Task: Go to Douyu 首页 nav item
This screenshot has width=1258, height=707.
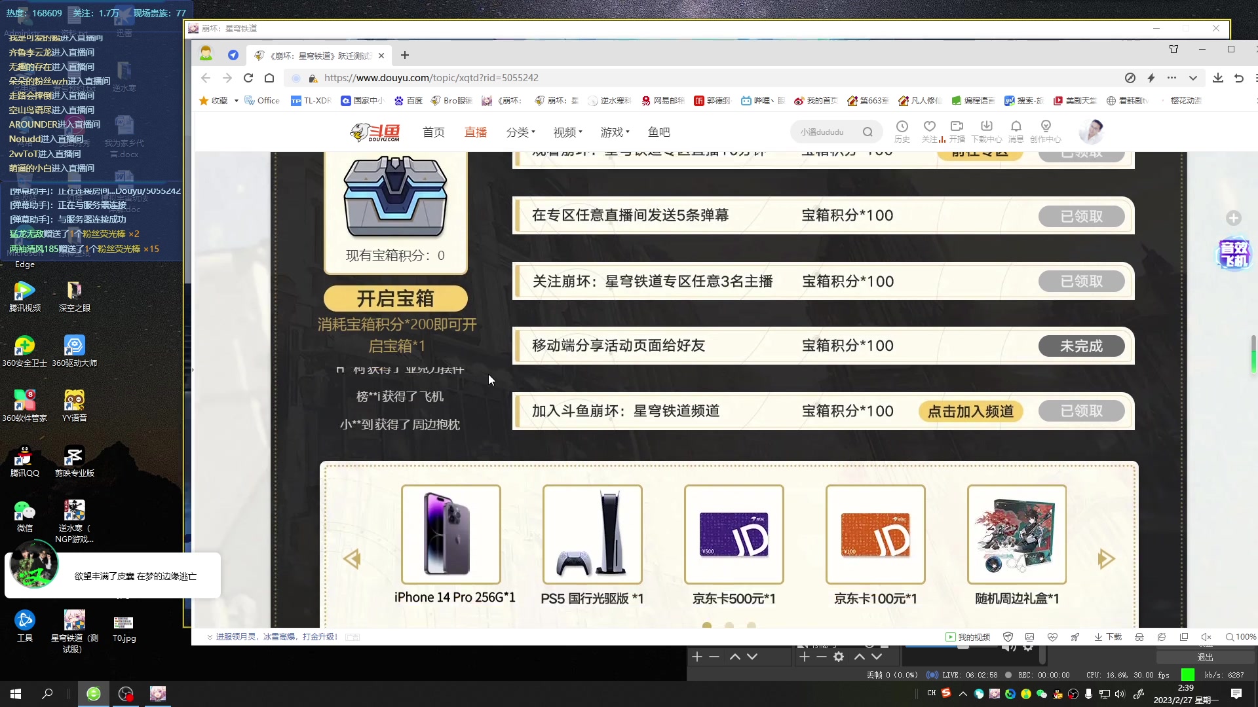Action: tap(433, 132)
